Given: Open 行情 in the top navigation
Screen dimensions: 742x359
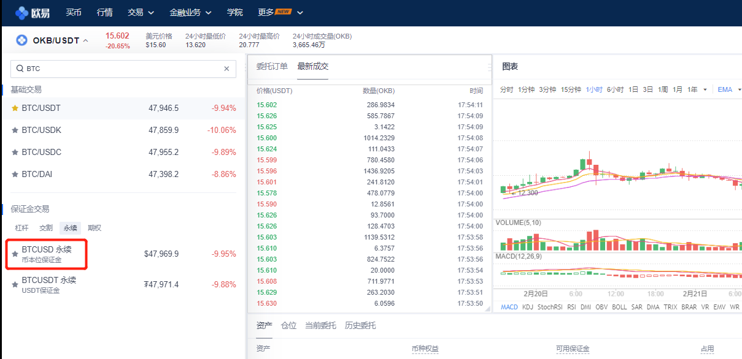Looking at the screenshot, I should [x=105, y=12].
